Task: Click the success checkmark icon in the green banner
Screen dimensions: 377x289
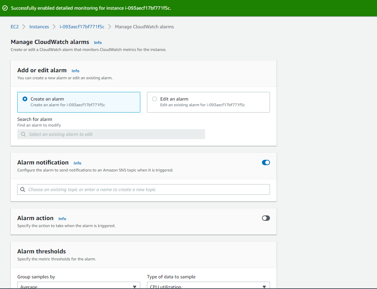Action: [5, 8]
